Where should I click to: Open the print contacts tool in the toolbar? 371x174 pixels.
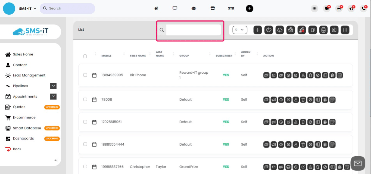coord(323,30)
